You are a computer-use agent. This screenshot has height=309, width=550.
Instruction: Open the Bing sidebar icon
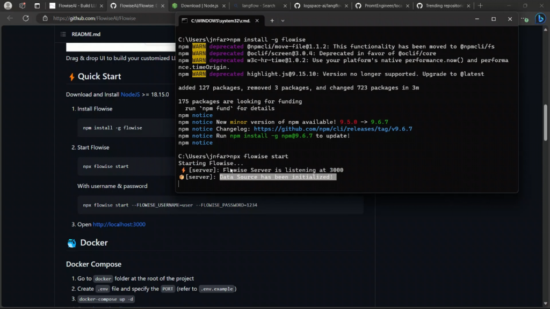point(540,18)
